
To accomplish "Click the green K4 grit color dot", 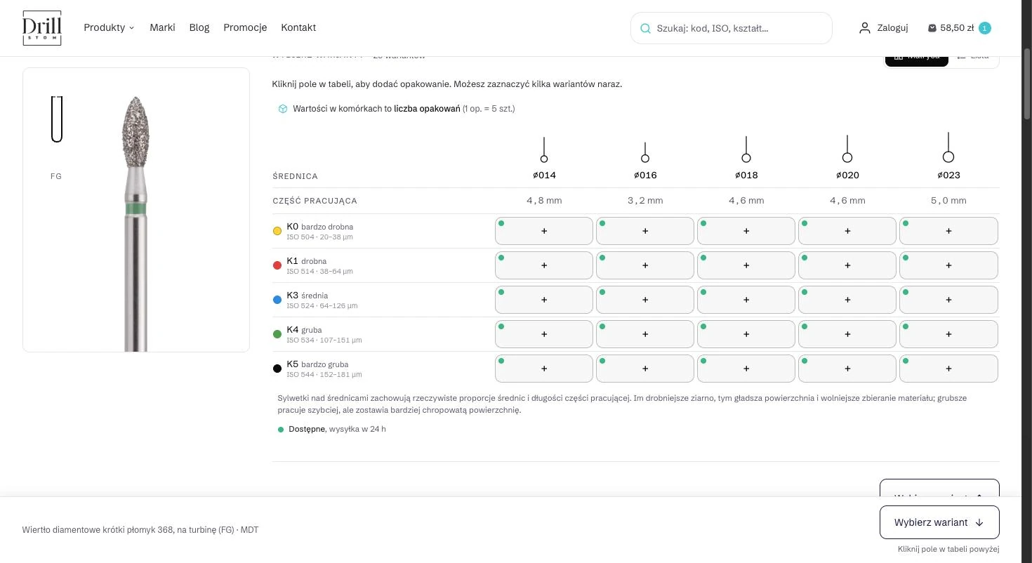I will tap(277, 334).
